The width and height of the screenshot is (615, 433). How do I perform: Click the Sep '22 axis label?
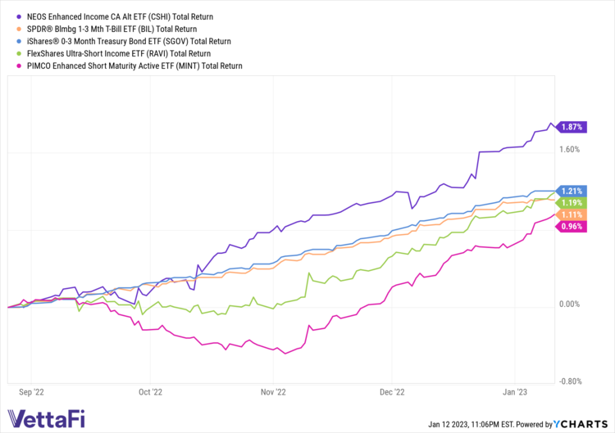pos(31,392)
